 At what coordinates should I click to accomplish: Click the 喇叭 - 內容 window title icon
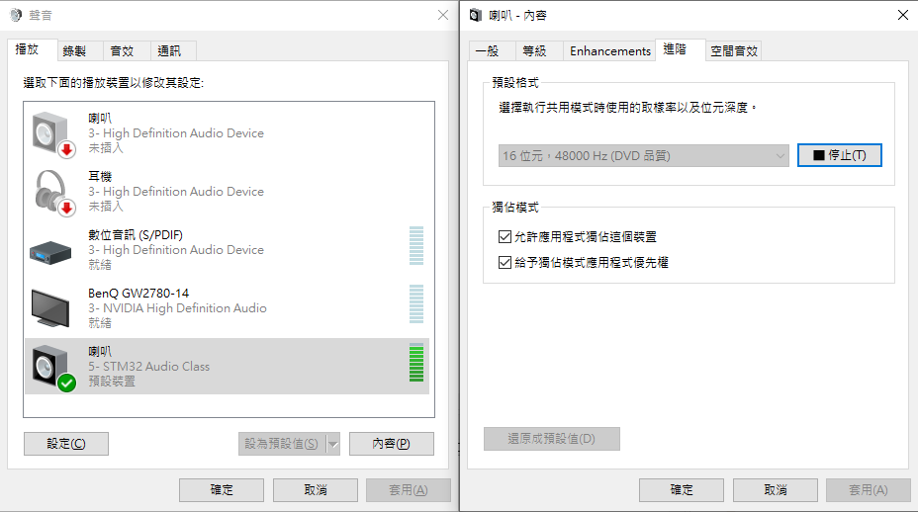click(476, 15)
